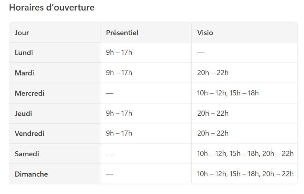Click the "Vendredi" row label

tap(29, 133)
